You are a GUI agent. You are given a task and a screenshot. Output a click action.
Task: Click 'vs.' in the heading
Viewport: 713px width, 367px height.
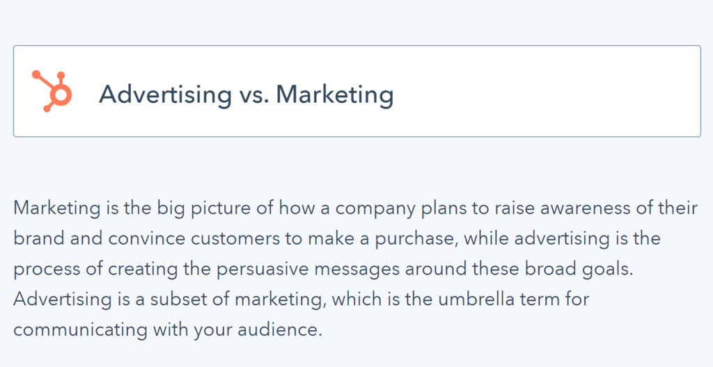(x=253, y=97)
